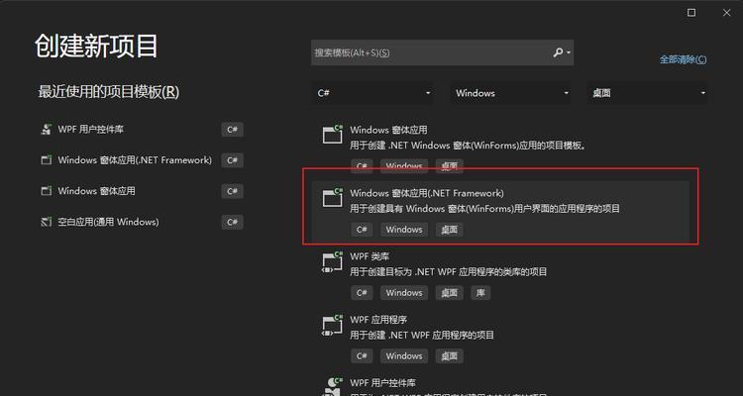
Task: Click C# tag under Windows 窗体应用(.NET Framework) description
Action: (x=362, y=230)
